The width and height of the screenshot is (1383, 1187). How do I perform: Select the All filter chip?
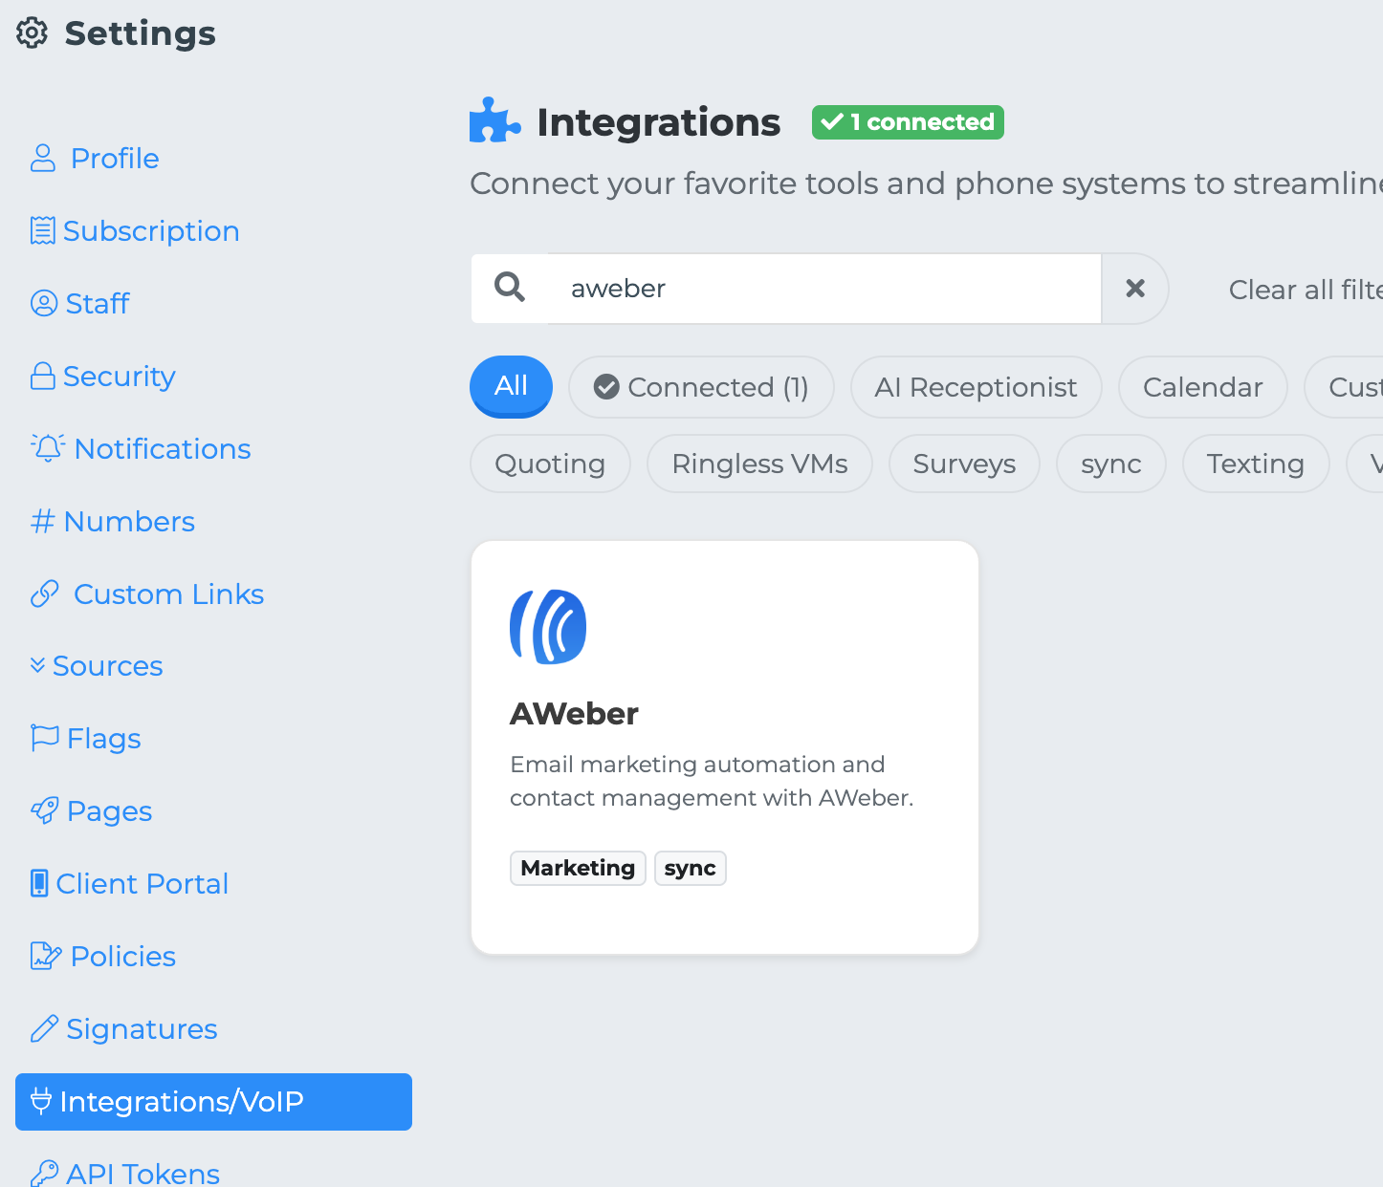(x=511, y=386)
